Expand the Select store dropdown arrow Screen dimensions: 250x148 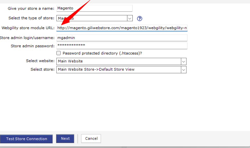[184, 70]
